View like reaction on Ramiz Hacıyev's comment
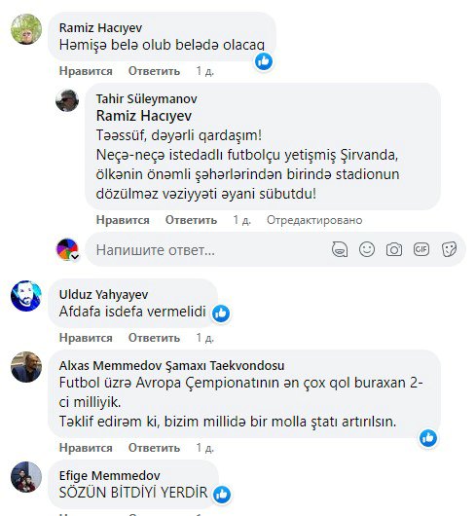The image size is (476, 516). point(264,61)
